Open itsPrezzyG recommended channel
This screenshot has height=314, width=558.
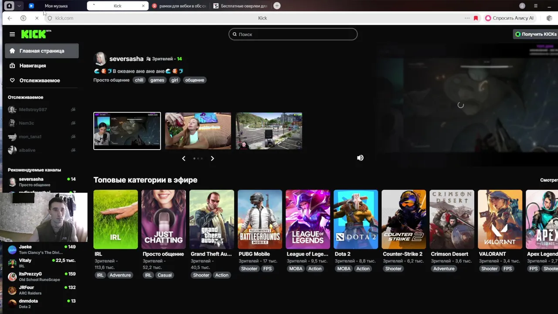pyautogui.click(x=42, y=276)
